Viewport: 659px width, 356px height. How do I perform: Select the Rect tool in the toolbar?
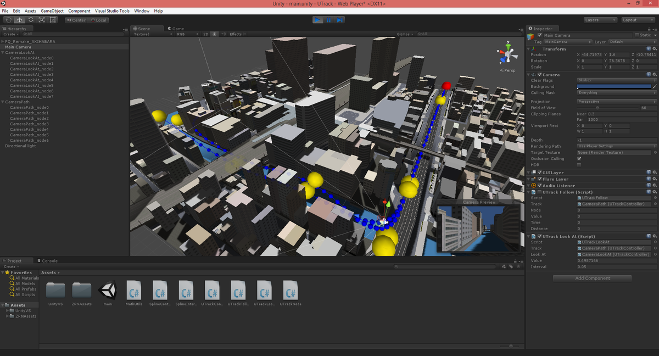[x=53, y=20]
